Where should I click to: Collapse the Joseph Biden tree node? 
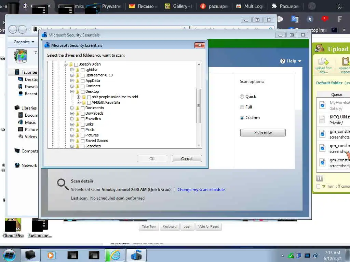[65, 64]
